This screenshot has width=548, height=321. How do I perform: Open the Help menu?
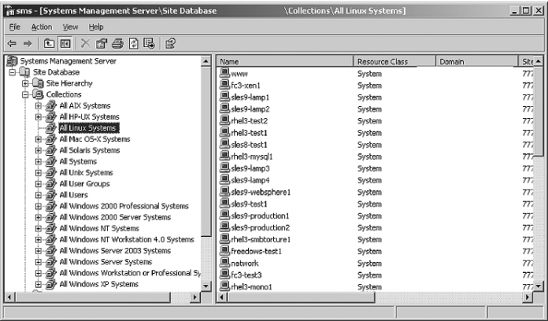(x=96, y=27)
